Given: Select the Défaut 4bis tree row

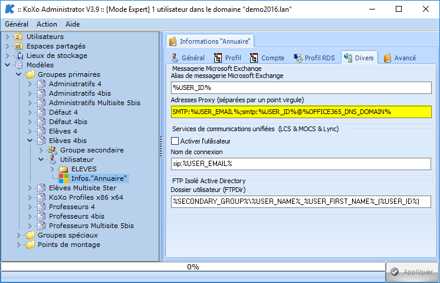Looking at the screenshot, I should [x=68, y=122].
